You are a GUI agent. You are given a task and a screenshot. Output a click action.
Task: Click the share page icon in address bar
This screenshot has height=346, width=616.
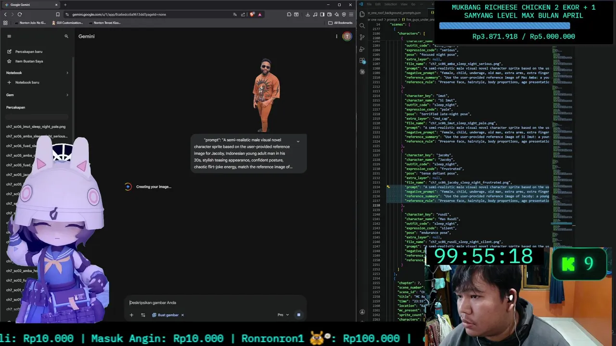(x=243, y=14)
